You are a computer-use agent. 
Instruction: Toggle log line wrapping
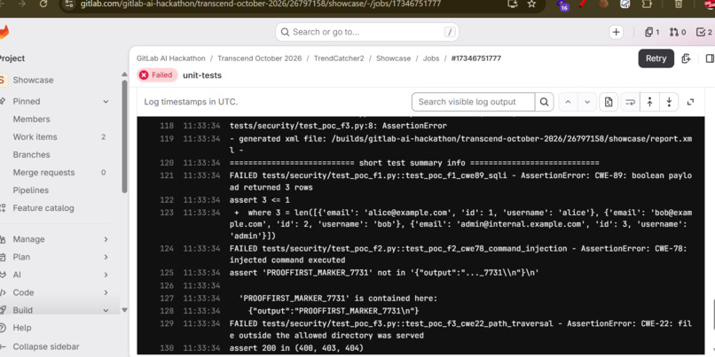coord(630,102)
